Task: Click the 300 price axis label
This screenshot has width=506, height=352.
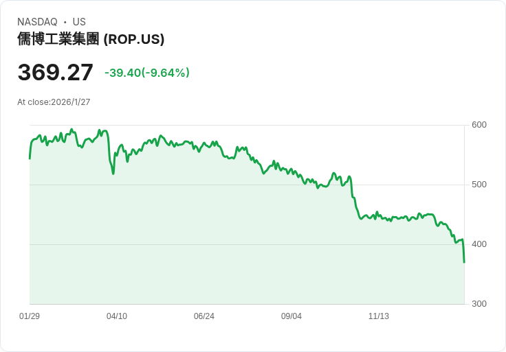Action: (x=479, y=304)
